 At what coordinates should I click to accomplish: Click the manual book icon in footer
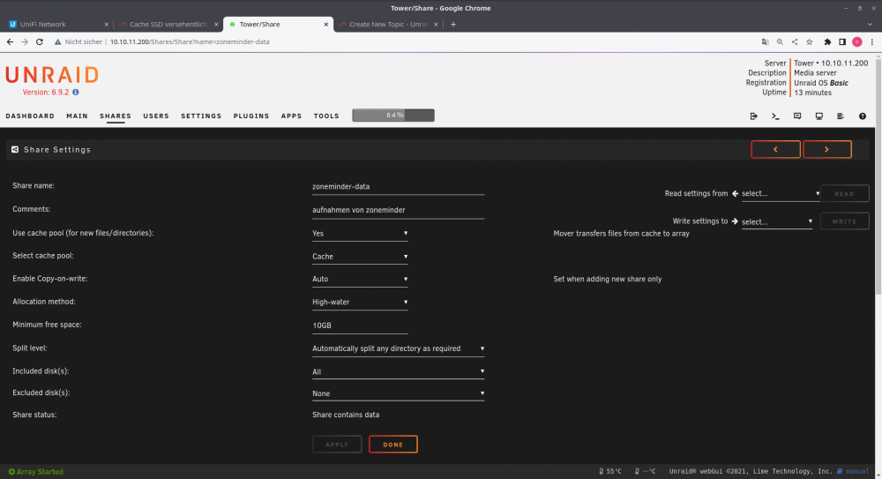tap(840, 472)
